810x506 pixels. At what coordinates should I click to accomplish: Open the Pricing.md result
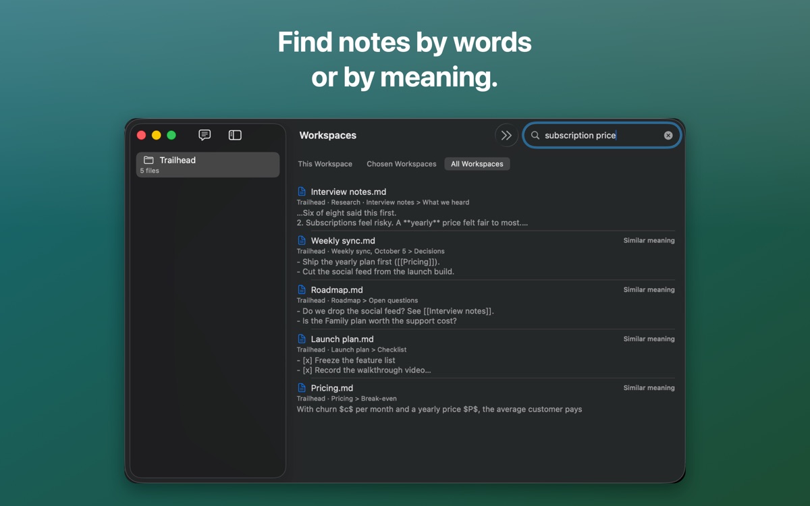click(486, 399)
